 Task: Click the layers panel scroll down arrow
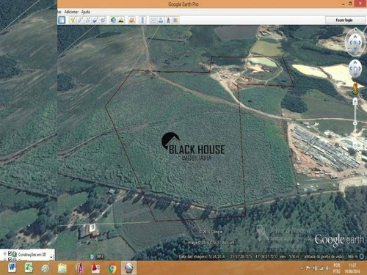pyautogui.click(x=51, y=257)
